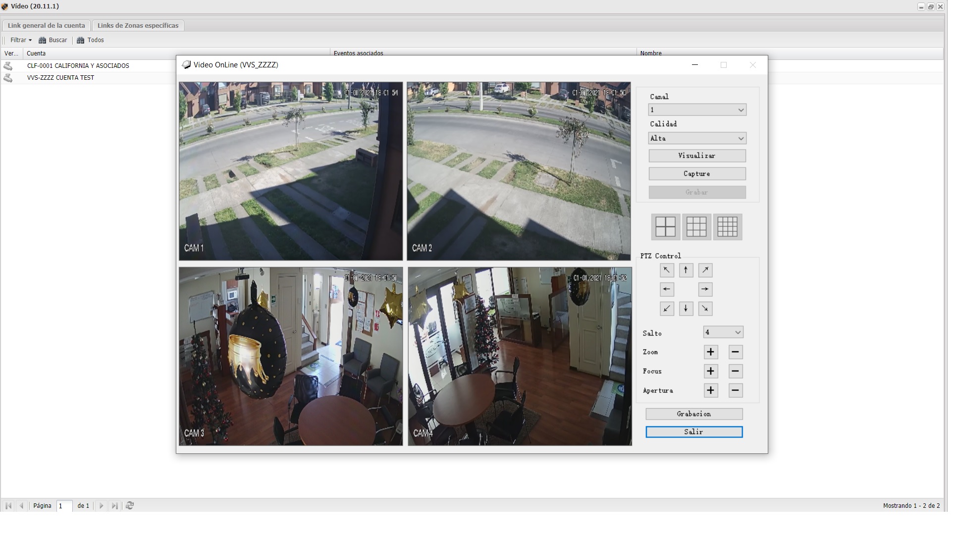Refresh the account list
The image size is (955, 543).
coord(130,506)
